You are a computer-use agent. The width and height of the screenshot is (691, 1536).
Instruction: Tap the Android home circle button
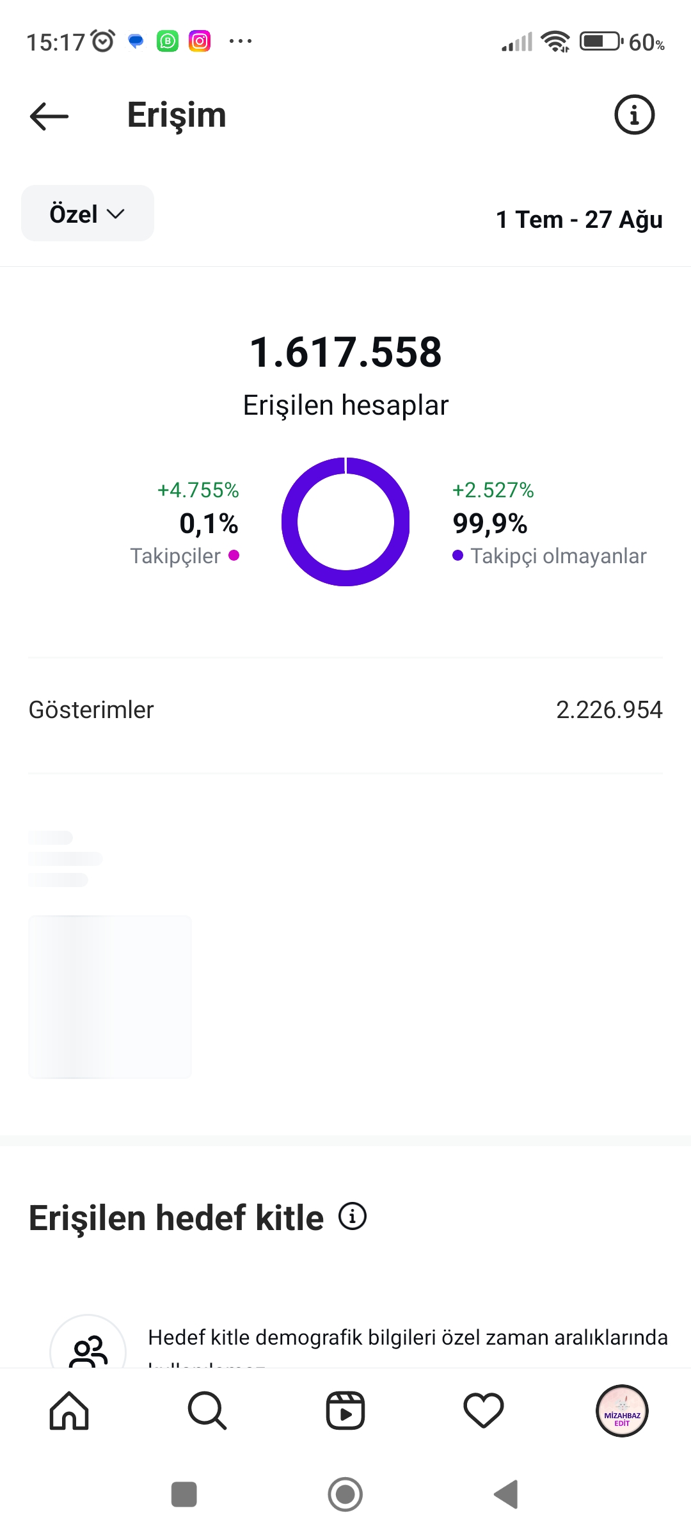345,1494
